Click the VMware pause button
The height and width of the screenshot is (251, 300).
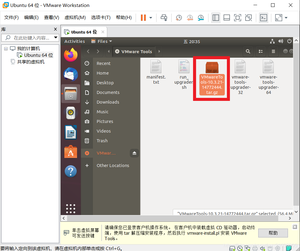tap(143, 18)
